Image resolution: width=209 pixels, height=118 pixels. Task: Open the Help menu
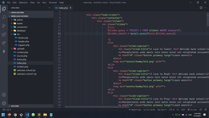click(61, 3)
